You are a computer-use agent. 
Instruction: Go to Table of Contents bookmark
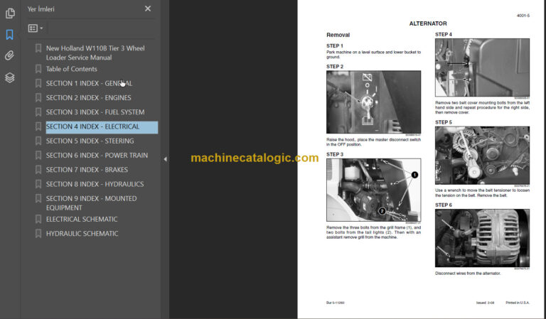[71, 69]
